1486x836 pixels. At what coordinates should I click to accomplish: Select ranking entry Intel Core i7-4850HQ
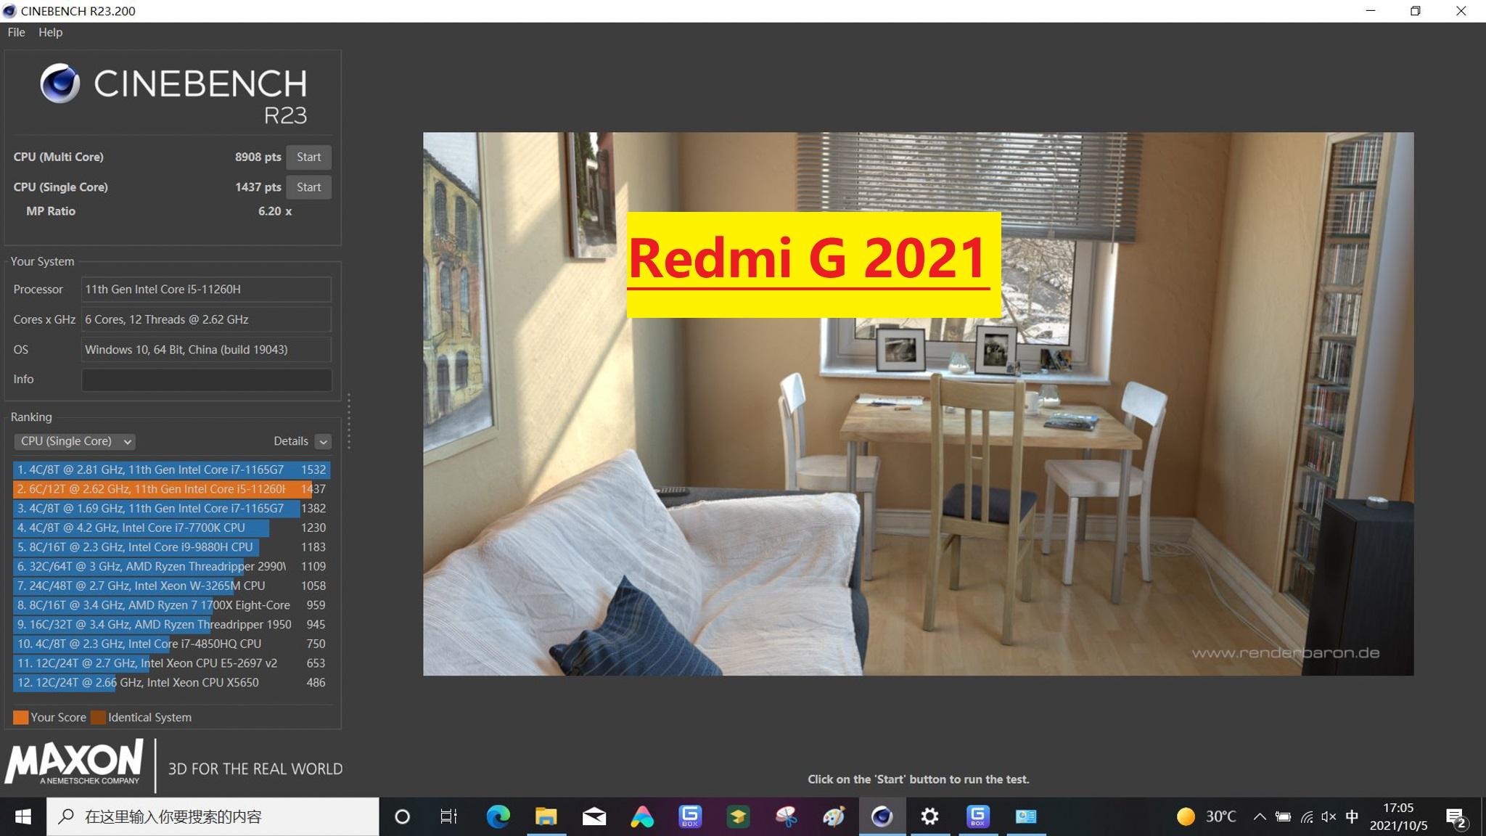[x=171, y=644]
